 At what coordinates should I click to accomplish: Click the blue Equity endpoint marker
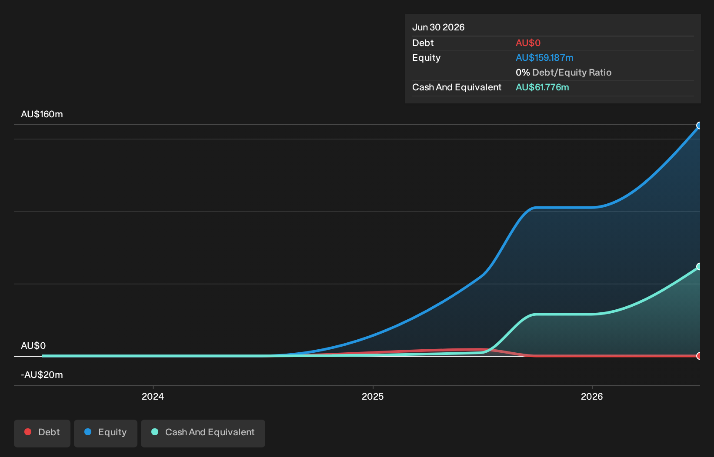tap(699, 126)
